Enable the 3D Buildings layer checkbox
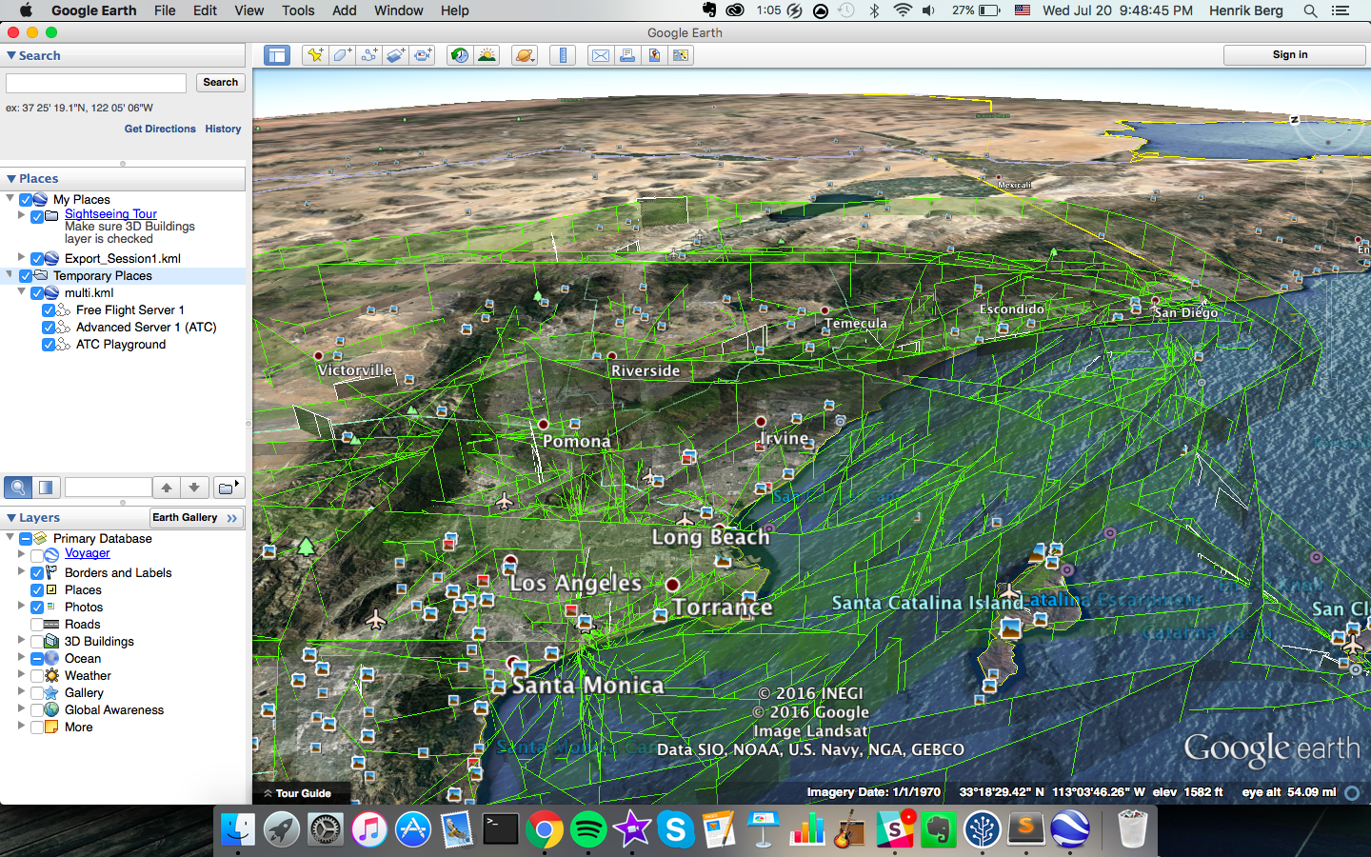 [x=37, y=642]
